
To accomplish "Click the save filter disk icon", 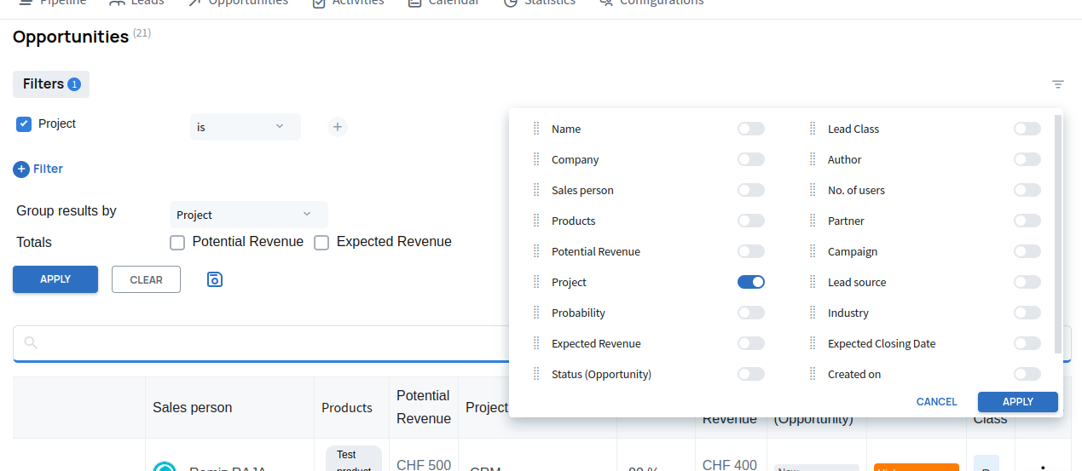I will click(x=215, y=279).
